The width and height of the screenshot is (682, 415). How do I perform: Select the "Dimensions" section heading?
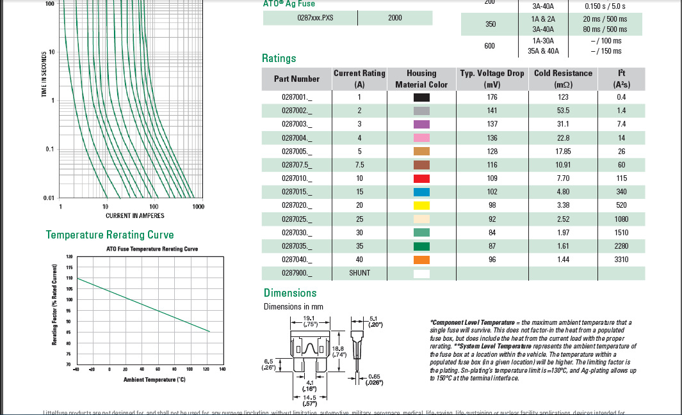pos(290,293)
